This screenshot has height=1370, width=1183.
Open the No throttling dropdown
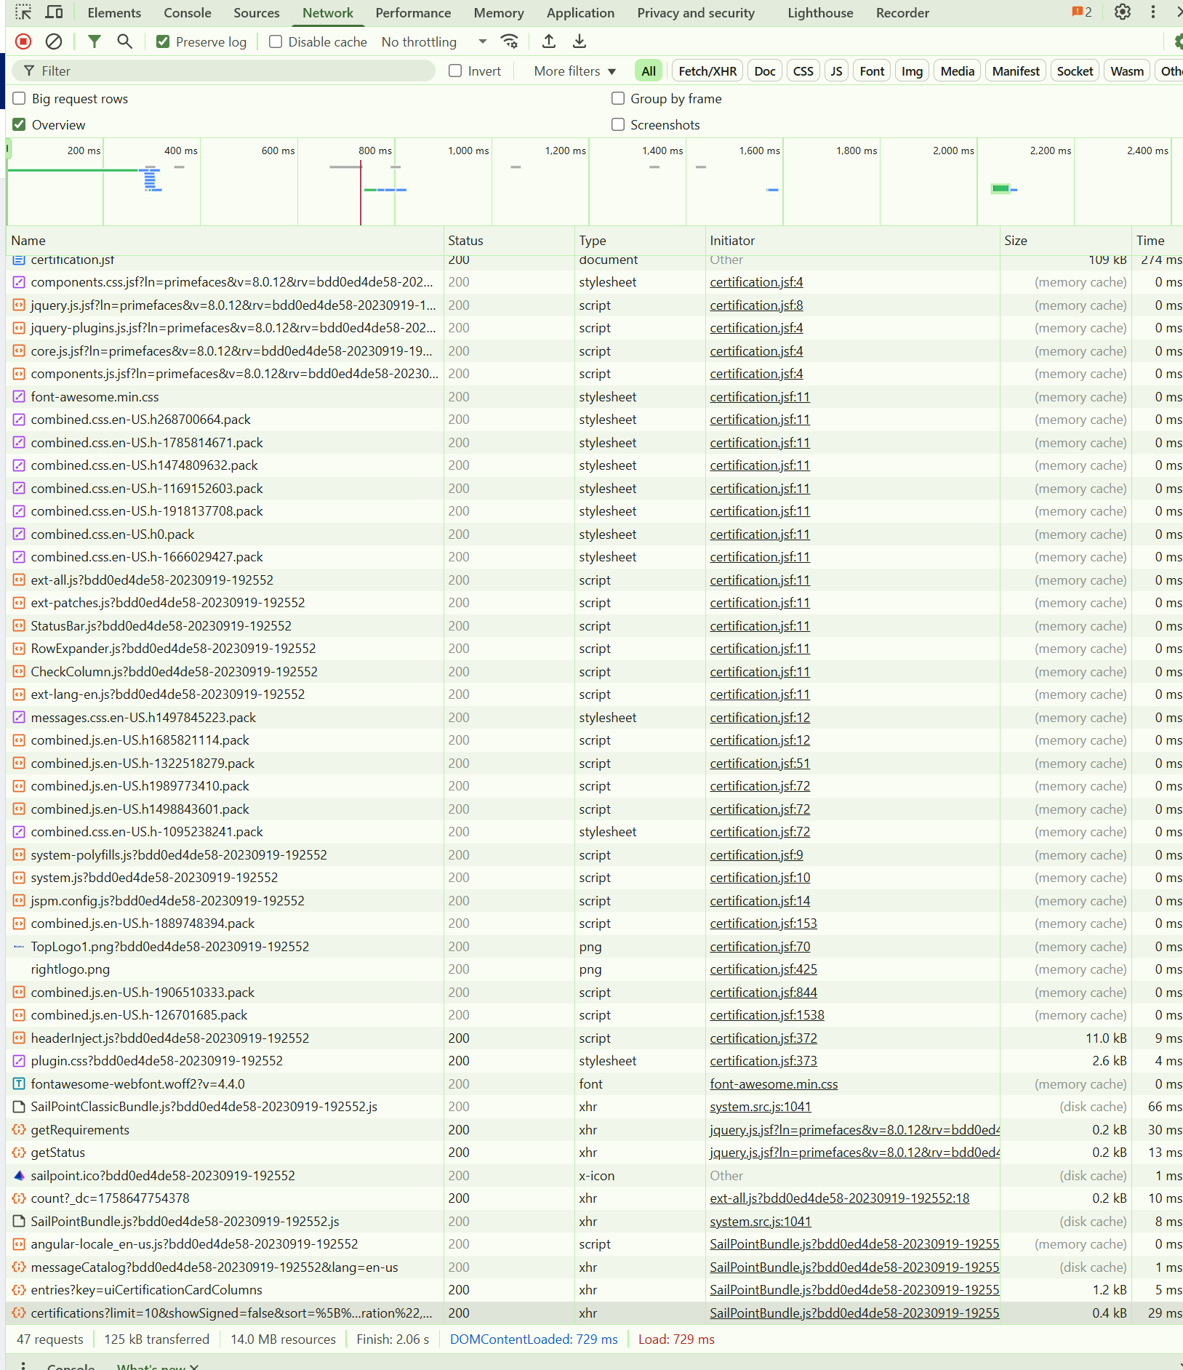click(x=434, y=41)
